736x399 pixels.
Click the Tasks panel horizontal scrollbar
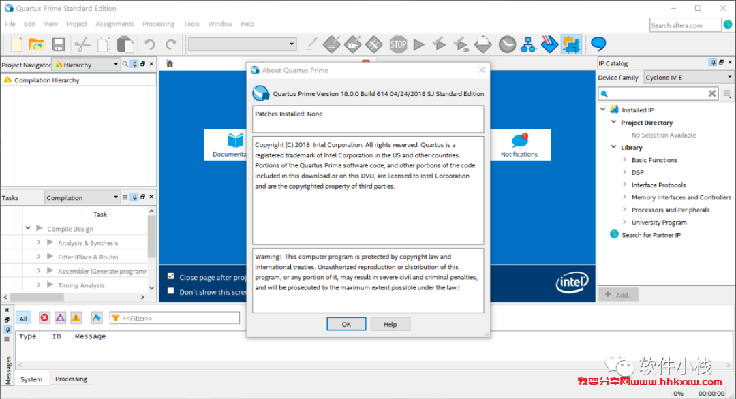[74, 297]
